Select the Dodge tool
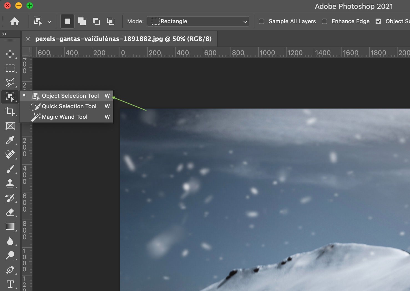 coord(10,255)
